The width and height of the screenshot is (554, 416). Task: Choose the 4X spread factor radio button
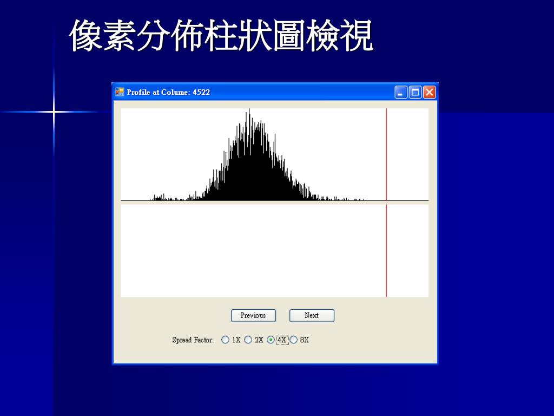(271, 340)
